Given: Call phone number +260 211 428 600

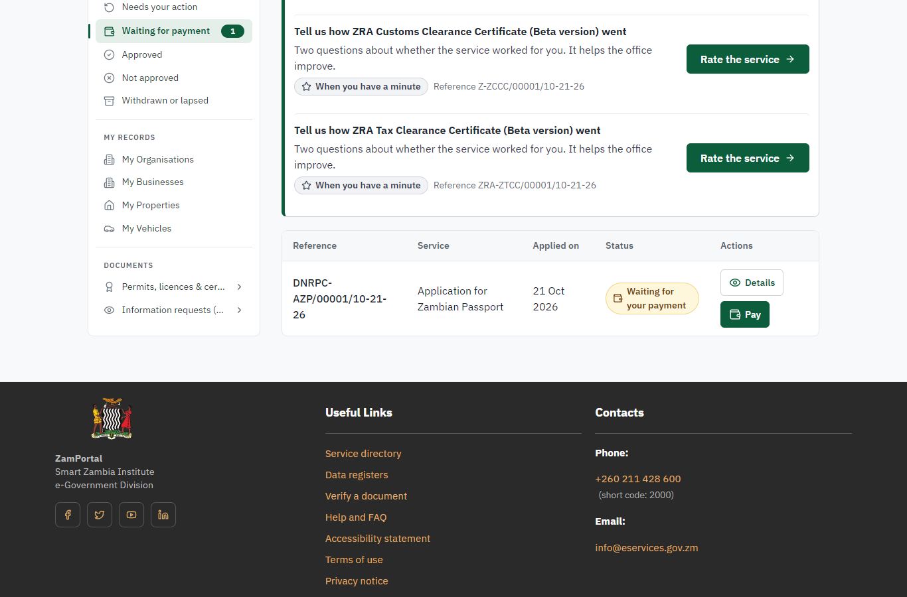Looking at the screenshot, I should point(638,479).
